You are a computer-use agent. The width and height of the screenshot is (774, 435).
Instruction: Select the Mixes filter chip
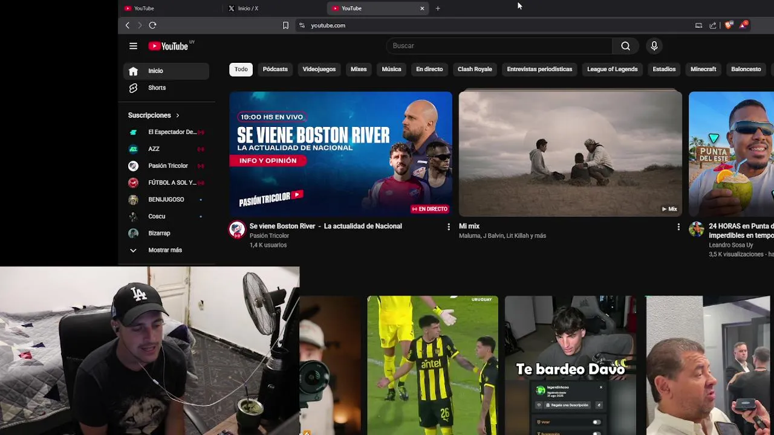tap(359, 69)
